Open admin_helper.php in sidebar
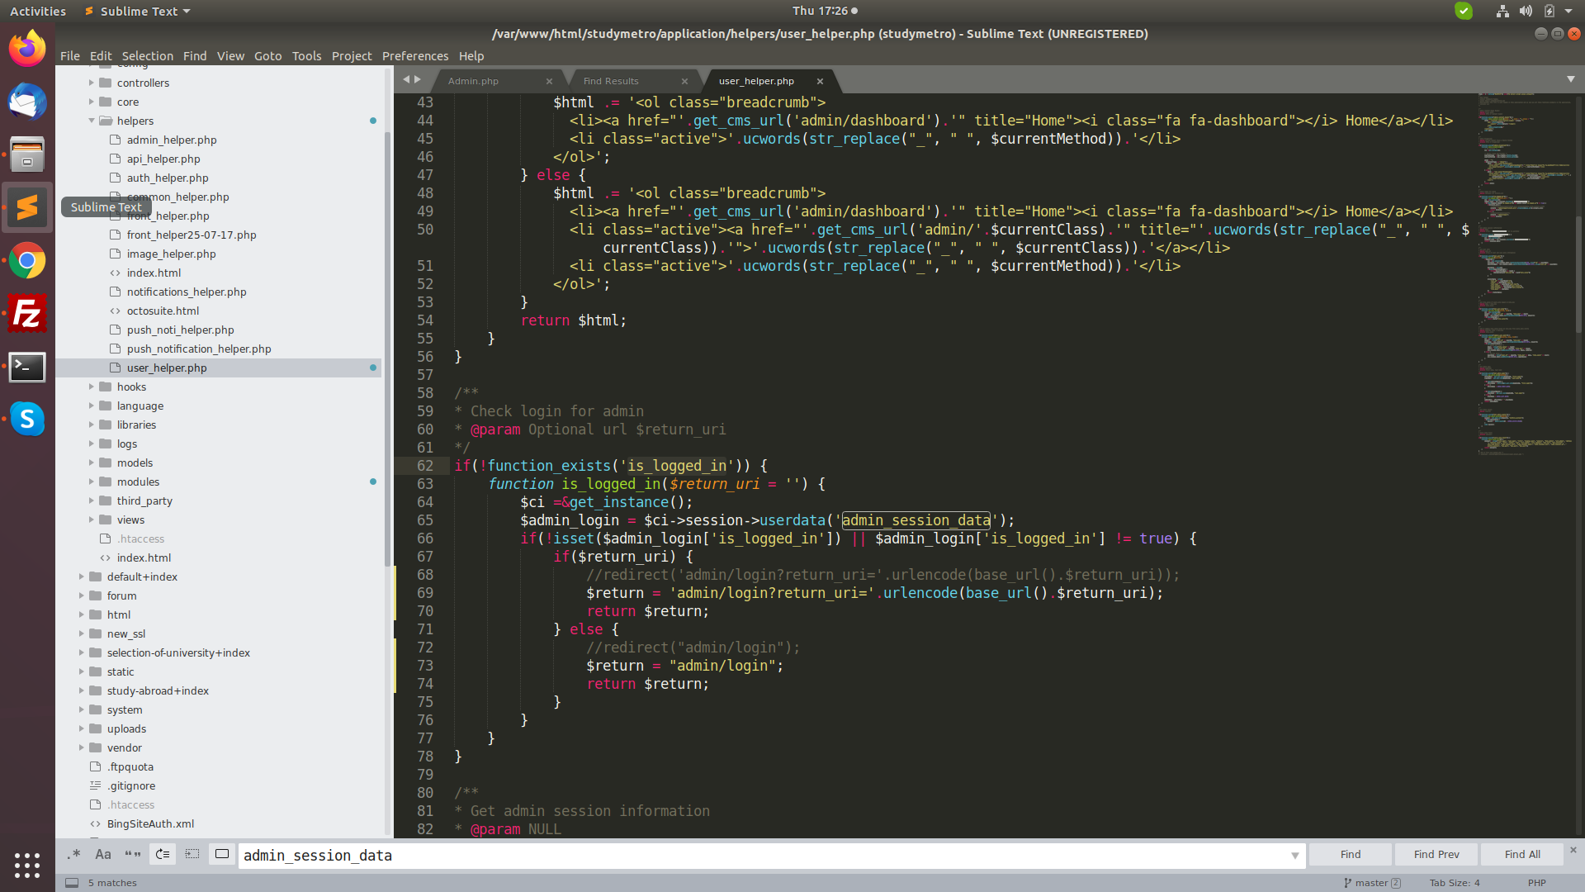The width and height of the screenshot is (1585, 892). click(172, 140)
